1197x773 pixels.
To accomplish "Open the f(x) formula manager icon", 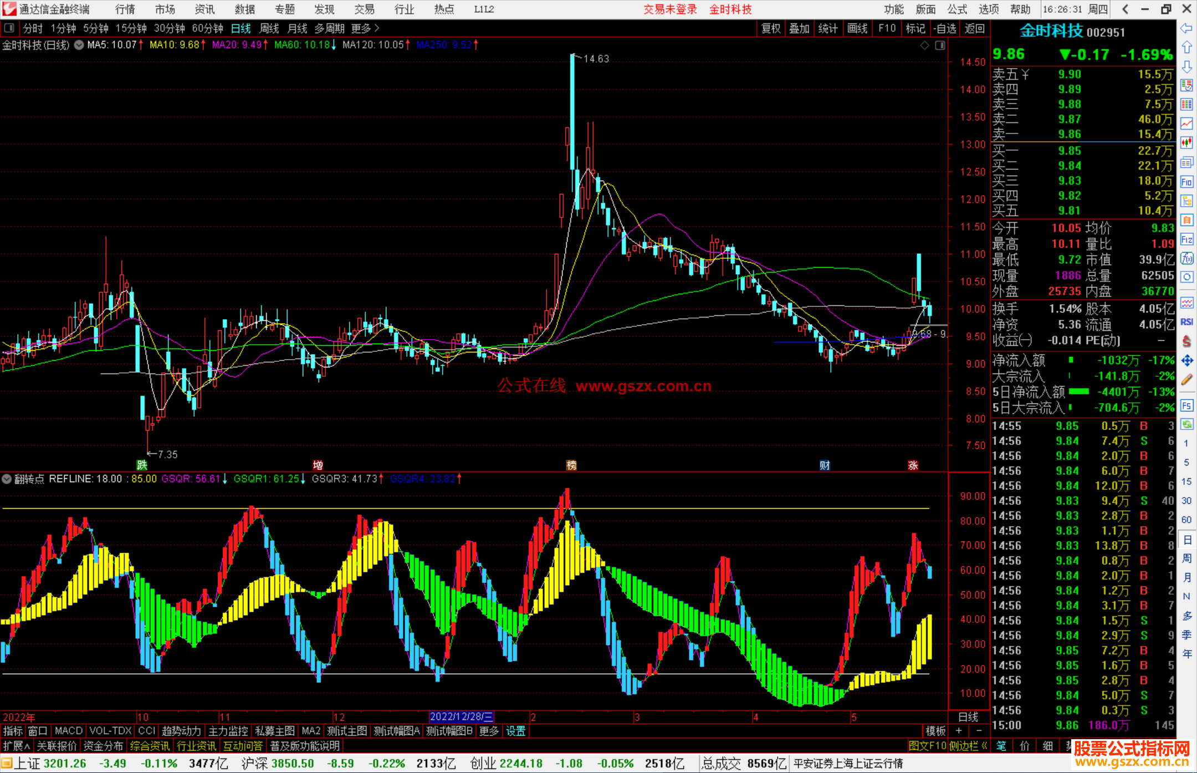I will coord(1186,258).
